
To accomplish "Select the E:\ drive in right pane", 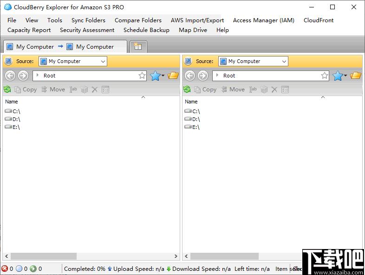I will pos(192,127).
